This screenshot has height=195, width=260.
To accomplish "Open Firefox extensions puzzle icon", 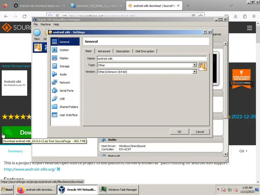I will (245, 16).
